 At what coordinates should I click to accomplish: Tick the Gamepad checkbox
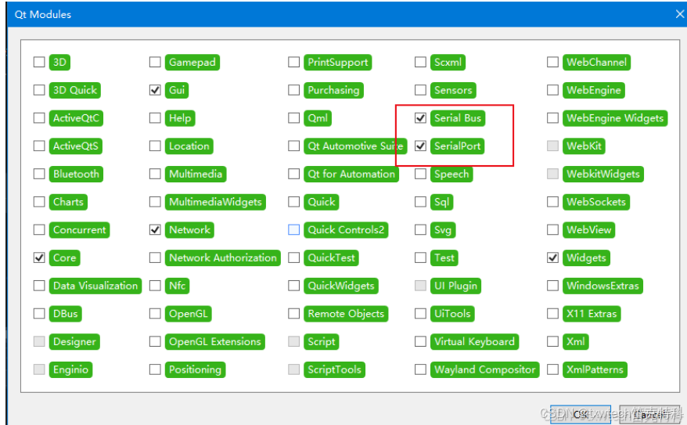click(155, 62)
